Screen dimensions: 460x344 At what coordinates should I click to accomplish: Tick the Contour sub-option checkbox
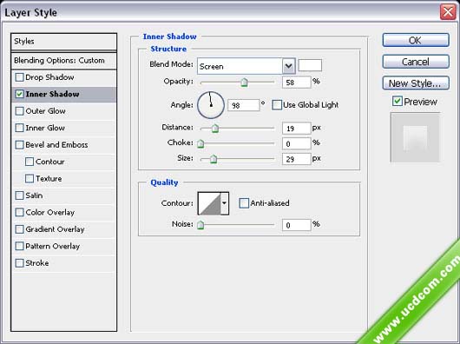point(30,162)
